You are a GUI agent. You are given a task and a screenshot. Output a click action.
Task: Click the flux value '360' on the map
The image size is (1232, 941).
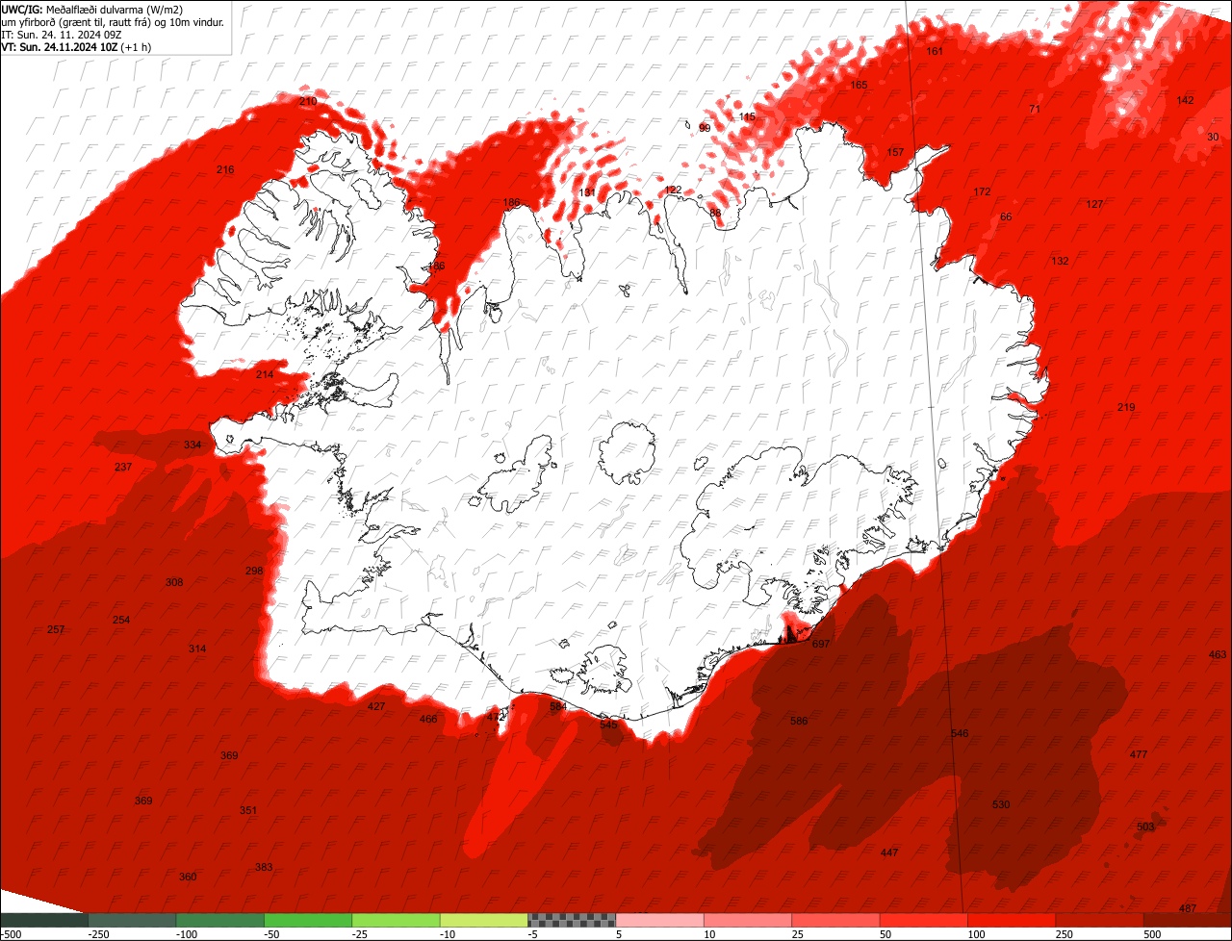point(188,877)
